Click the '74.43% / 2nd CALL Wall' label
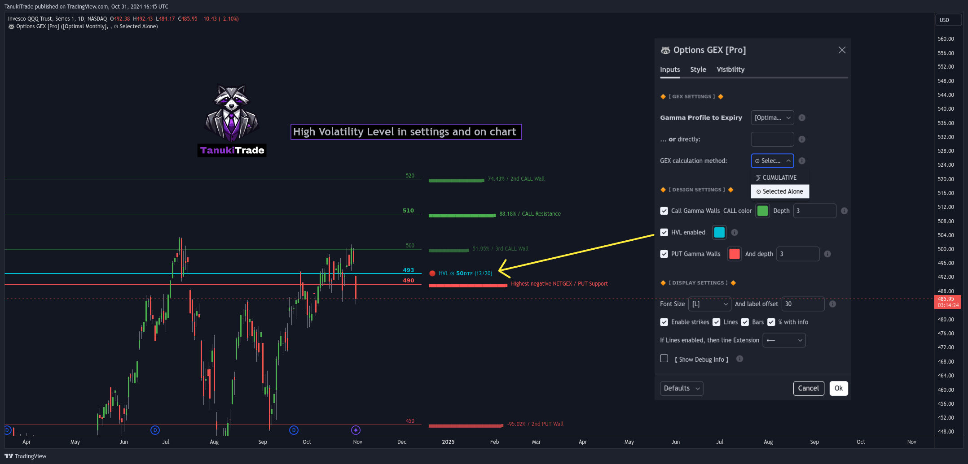Screen dimensions: 968x464 pyautogui.click(x=516, y=179)
